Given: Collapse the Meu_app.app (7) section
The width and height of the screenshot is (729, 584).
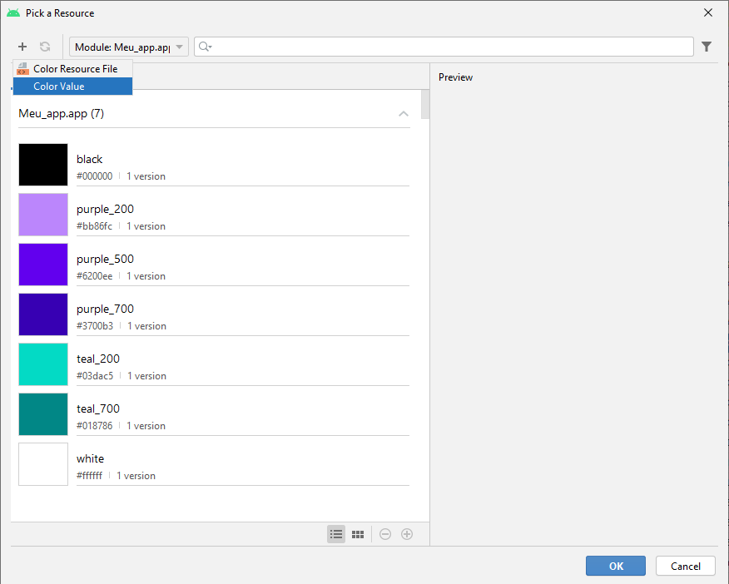Looking at the screenshot, I should pos(404,113).
